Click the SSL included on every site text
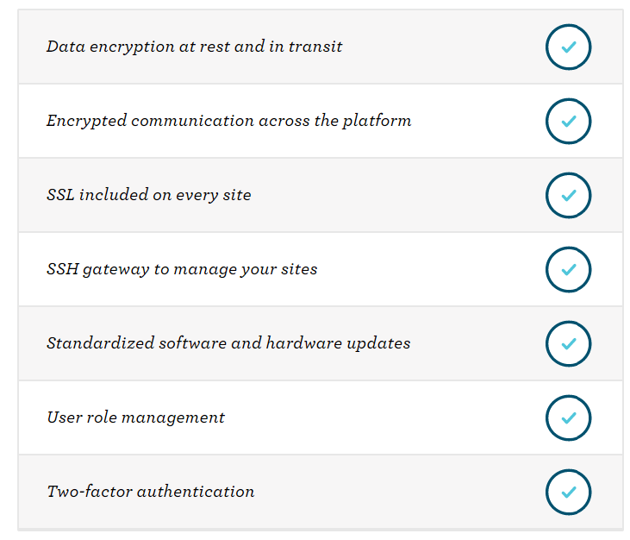 (149, 195)
